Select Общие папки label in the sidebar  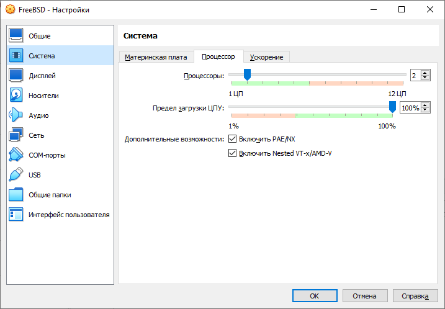click(50, 195)
